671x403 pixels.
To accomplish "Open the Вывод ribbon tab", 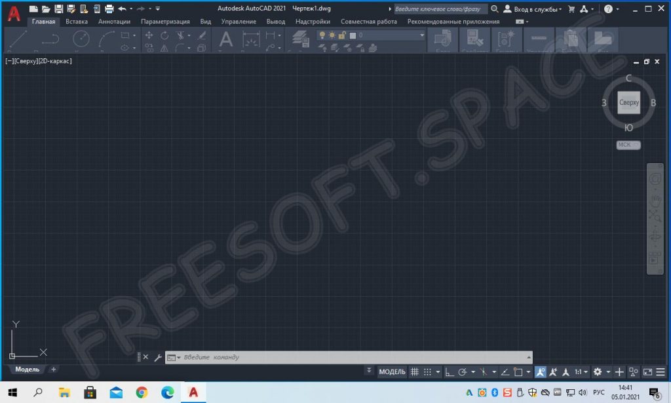I will click(276, 22).
